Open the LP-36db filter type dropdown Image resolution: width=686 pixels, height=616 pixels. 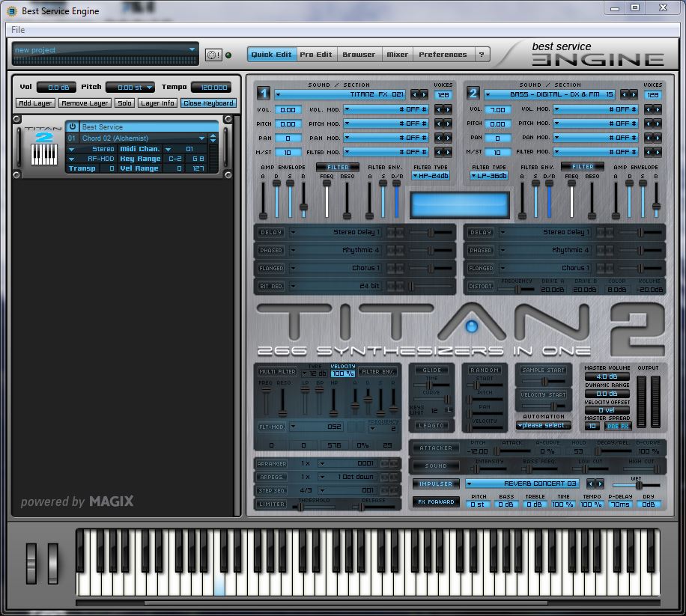pos(489,176)
